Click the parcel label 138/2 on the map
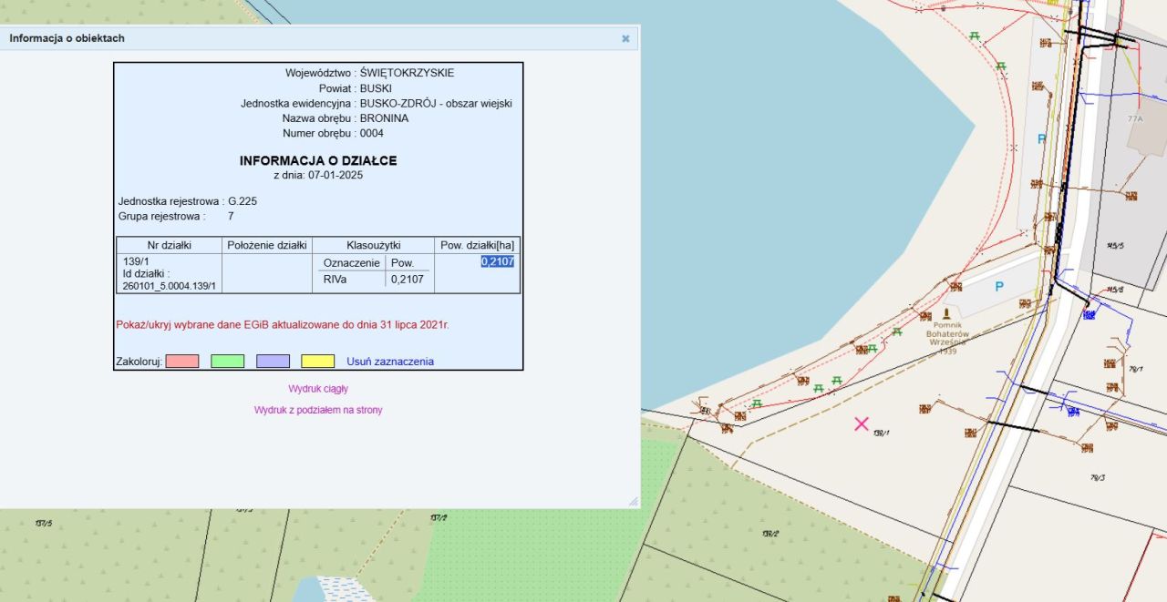The height and width of the screenshot is (602, 1167). 770,534
